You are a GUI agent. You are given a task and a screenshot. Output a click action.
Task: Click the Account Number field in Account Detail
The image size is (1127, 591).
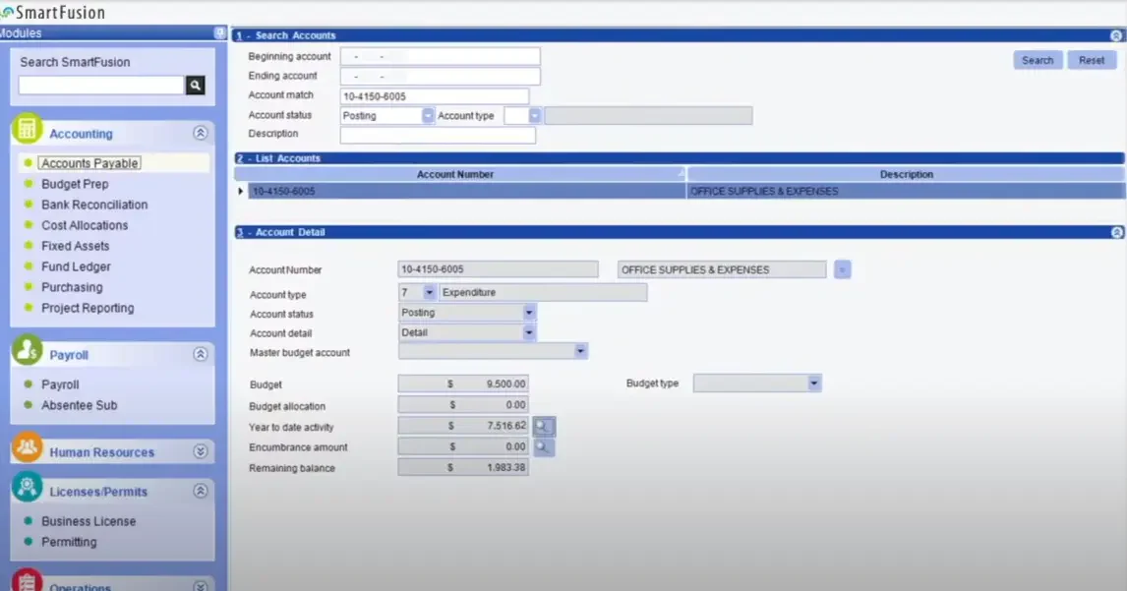coord(498,269)
